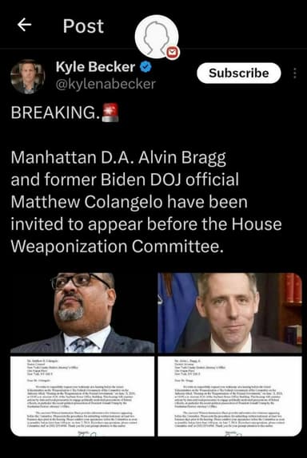Tap the placeholder avatar silhouette circle

tap(157, 37)
